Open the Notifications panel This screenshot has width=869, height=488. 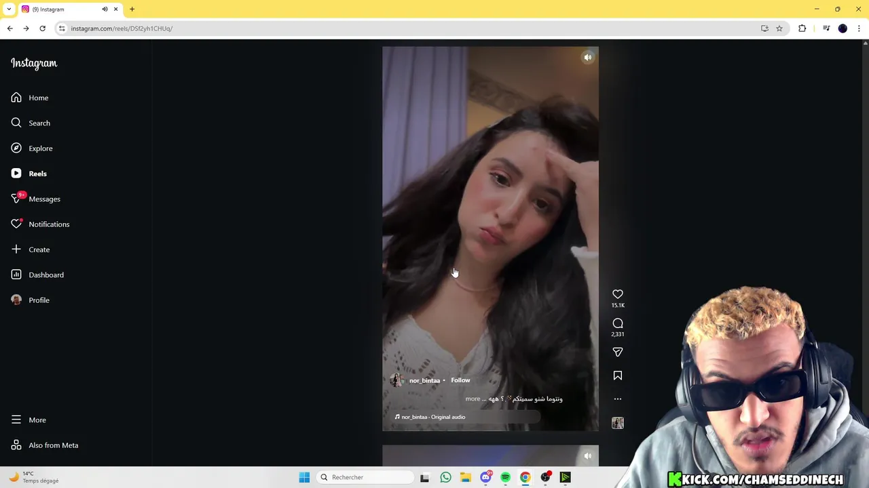[40, 224]
